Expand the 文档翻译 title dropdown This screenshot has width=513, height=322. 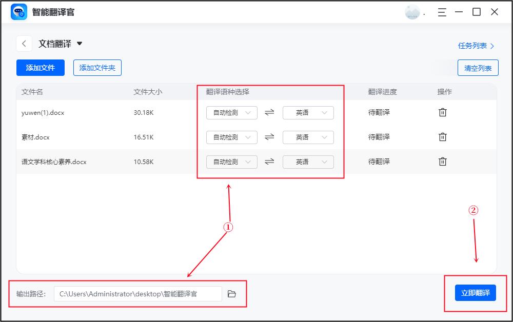click(80, 44)
